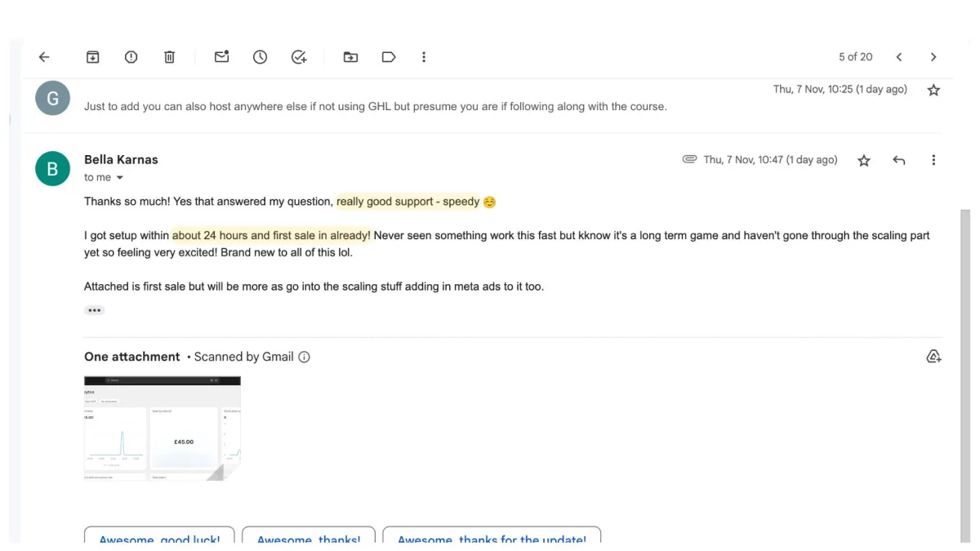Open the toolbar's More options menu
The height and width of the screenshot is (551, 980).
[x=424, y=57]
